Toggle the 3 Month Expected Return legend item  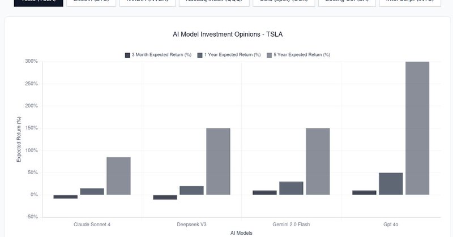158,55
